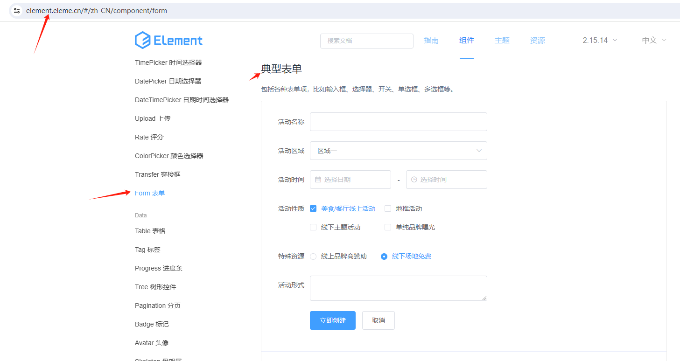Click the 立即创建 button

pyautogui.click(x=332, y=320)
